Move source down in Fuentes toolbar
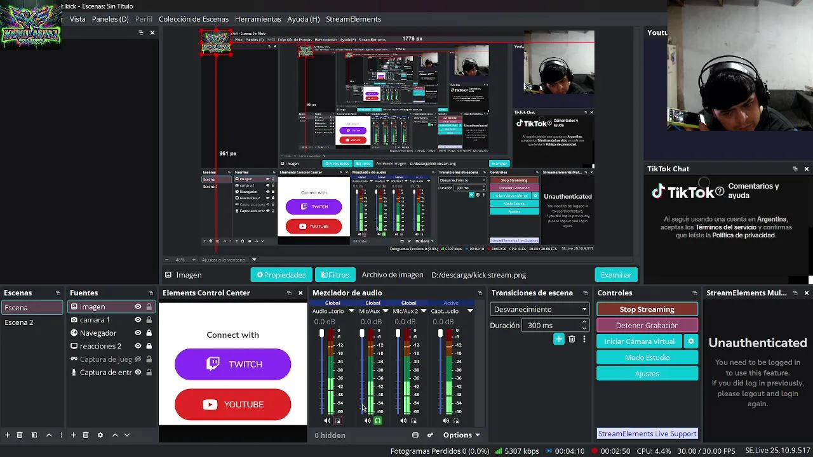 [127, 435]
